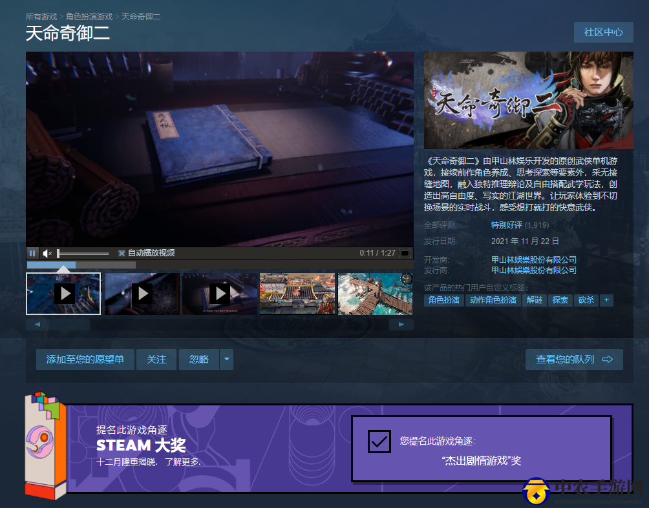
Task: Toggle the award nomination checkbox
Action: [379, 442]
